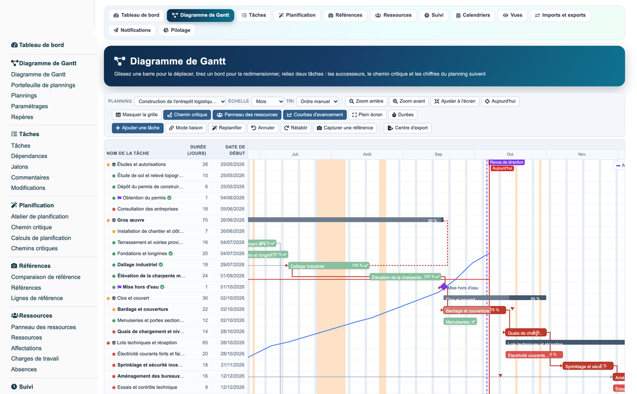This screenshot has width=637, height=394.
Task: Toggle the Chemin critique highlight
Action: (x=187, y=115)
